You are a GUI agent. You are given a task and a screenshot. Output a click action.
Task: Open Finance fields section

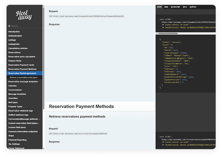(x=15, y=61)
